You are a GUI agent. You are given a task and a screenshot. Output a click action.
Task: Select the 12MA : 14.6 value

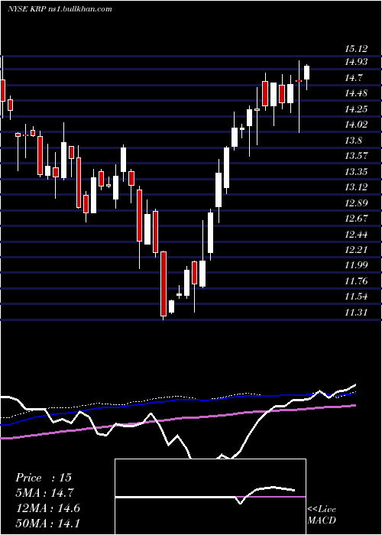pos(47,508)
